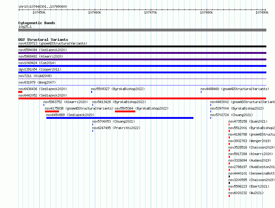The width and height of the screenshot is (275, 208).
Task: Click the black nsv4339713 gnomAD variant bar
Action: pyautogui.click(x=142, y=46)
